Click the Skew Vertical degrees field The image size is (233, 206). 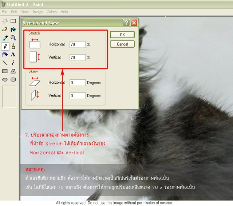[x=78, y=96]
